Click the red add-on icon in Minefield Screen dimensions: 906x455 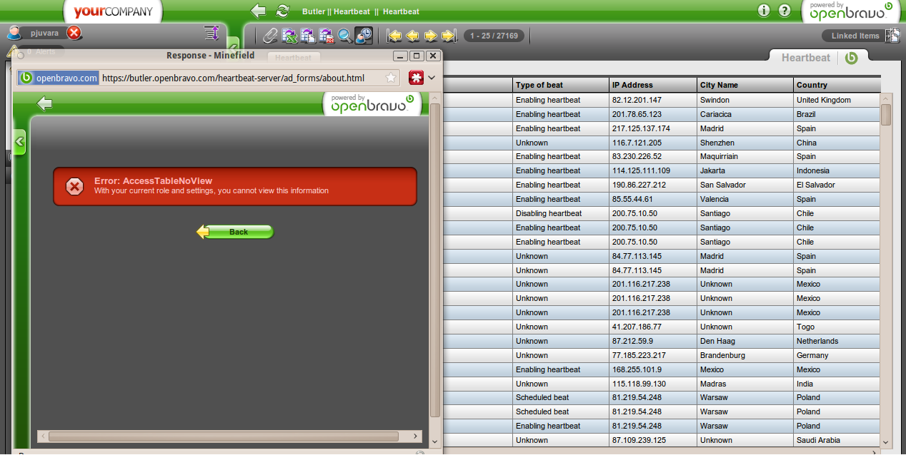pos(416,78)
